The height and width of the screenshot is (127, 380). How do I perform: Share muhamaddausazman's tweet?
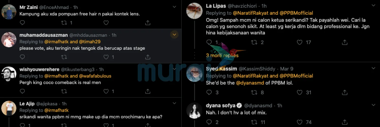tap(148, 57)
